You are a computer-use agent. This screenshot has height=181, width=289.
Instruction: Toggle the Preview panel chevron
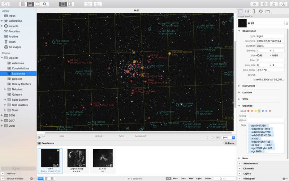point(3,174)
